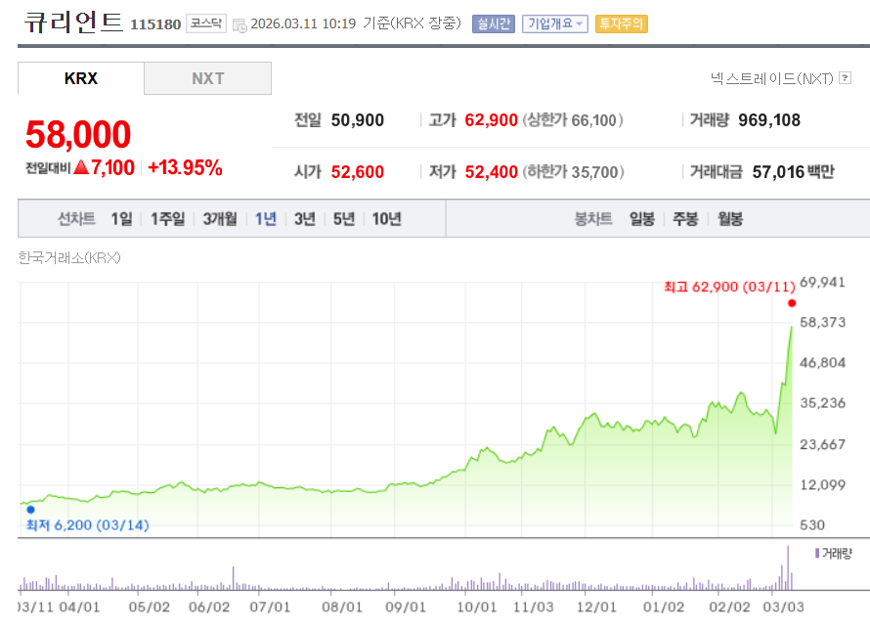Click the 실시간 real-time badge
The width and height of the screenshot is (870, 633).
point(493,24)
